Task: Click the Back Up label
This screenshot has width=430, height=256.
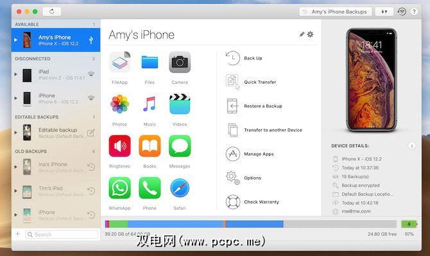Action: click(x=253, y=58)
